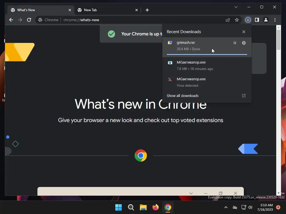Share this page icon in address bar
This screenshot has width=286, height=214.
coord(228,20)
